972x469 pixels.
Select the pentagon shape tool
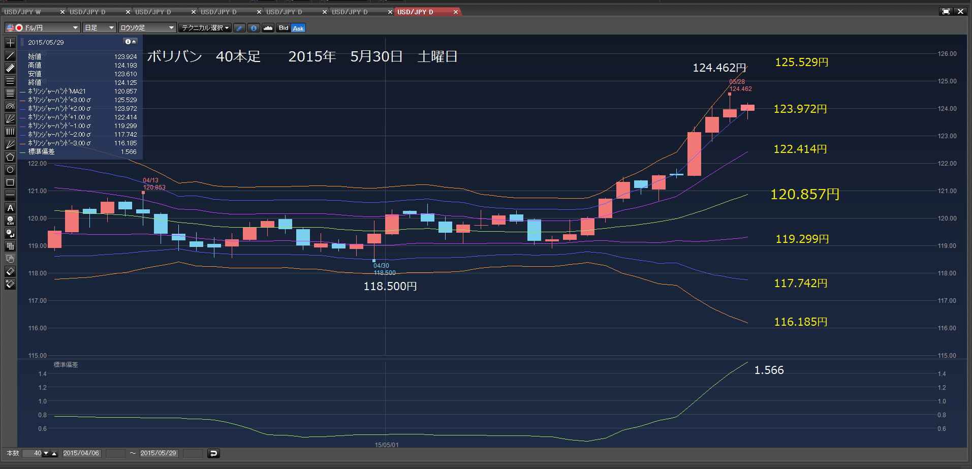[10, 157]
